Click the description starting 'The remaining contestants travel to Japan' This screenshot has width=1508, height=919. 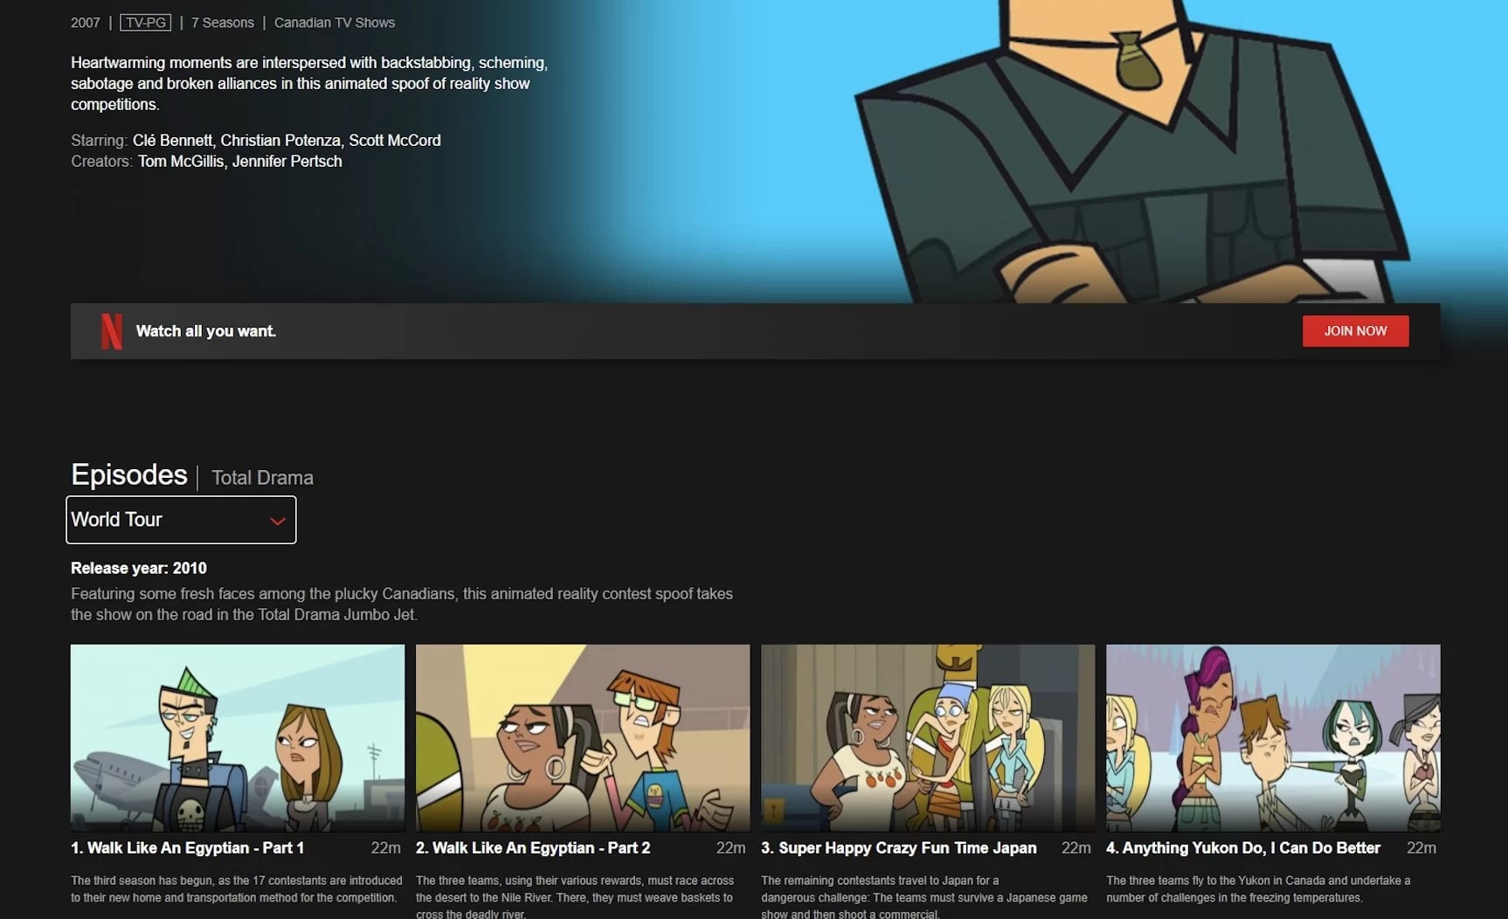[924, 897]
